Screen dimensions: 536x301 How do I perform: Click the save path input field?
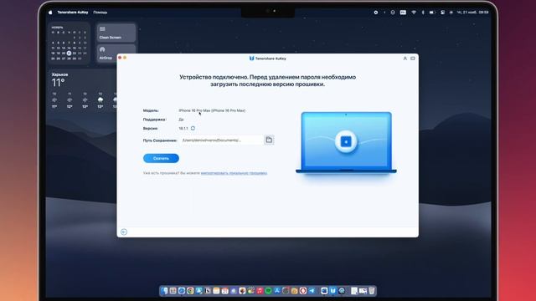point(221,140)
